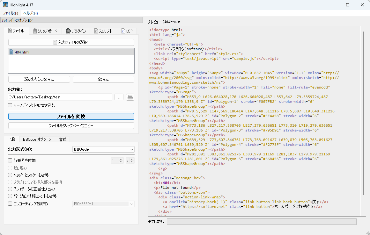
Task: Click the output path input field
Action: coord(60,97)
